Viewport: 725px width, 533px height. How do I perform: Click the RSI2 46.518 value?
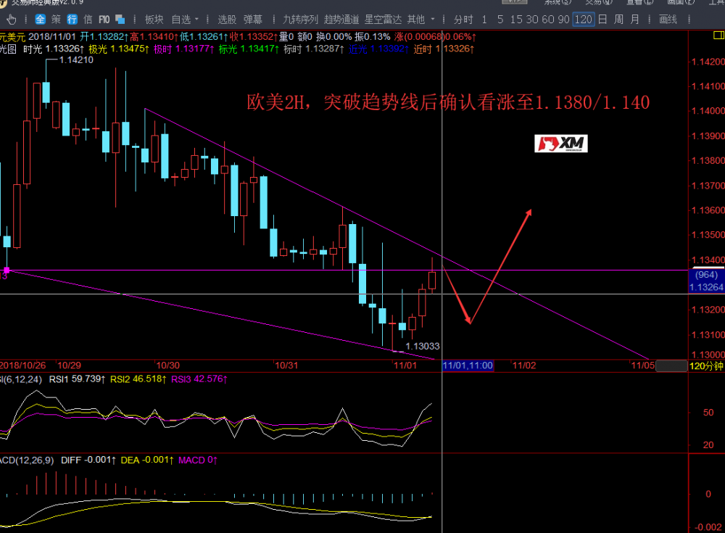click(x=138, y=379)
